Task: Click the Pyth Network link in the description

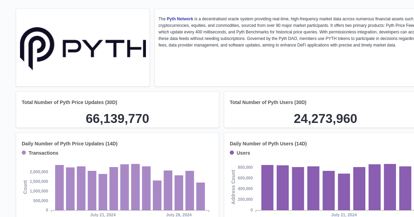Action: (180, 19)
